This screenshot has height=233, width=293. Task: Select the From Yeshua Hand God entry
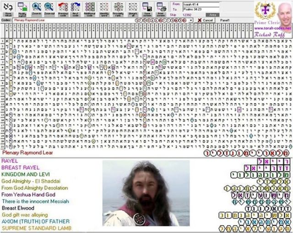(x=28, y=194)
